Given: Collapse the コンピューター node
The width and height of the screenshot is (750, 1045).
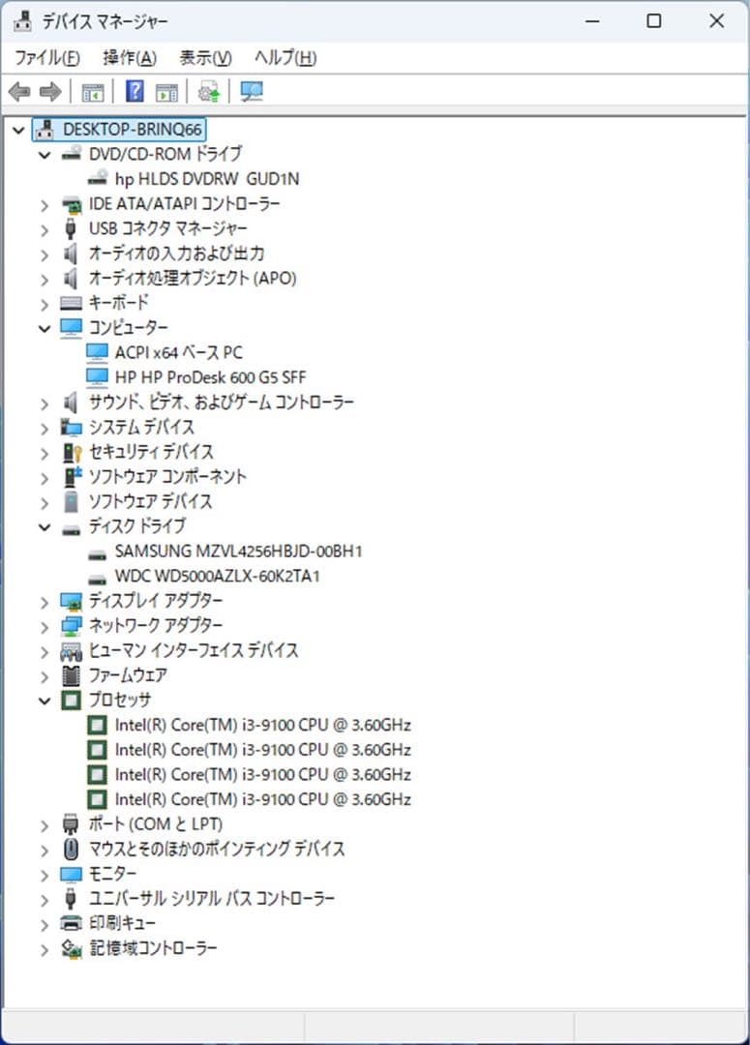Looking at the screenshot, I should pos(45,329).
